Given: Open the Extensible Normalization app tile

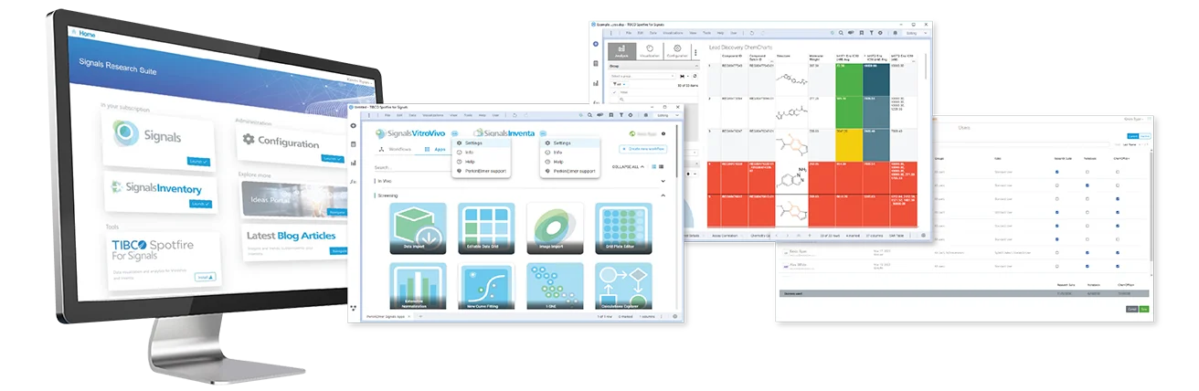Looking at the screenshot, I should (418, 287).
